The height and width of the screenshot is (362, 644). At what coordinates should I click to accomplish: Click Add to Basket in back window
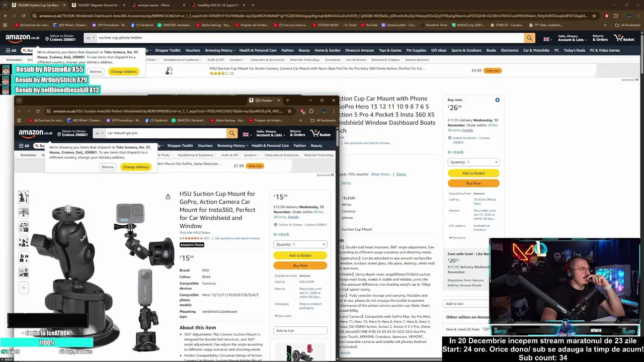[473, 173]
